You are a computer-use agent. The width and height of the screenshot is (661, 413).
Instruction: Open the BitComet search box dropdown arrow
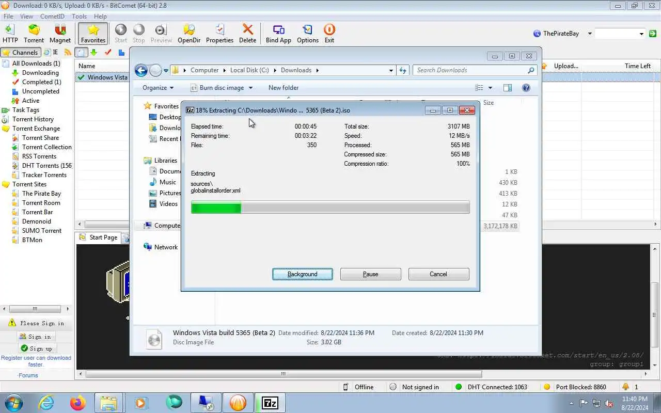[641, 34]
